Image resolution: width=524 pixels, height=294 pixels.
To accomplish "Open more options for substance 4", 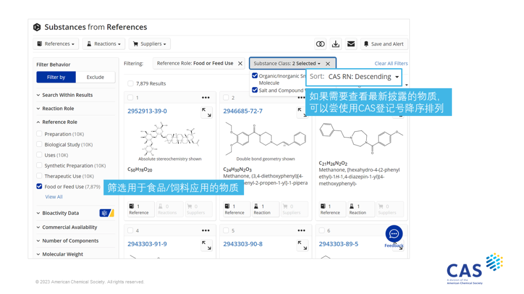I will click(206, 230).
